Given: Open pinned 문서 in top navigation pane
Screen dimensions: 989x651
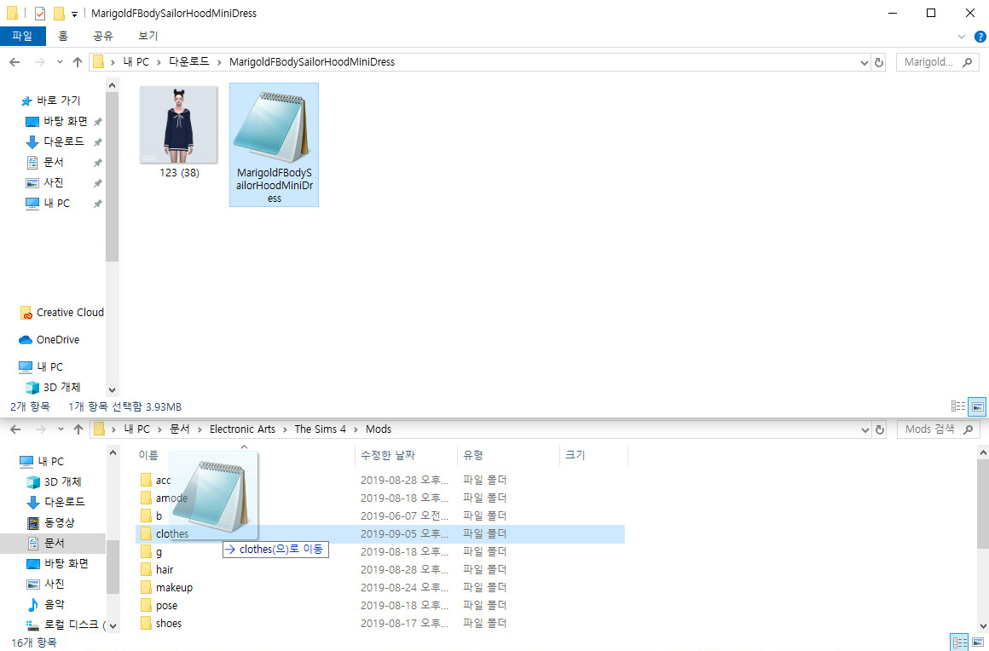Looking at the screenshot, I should coord(53,163).
